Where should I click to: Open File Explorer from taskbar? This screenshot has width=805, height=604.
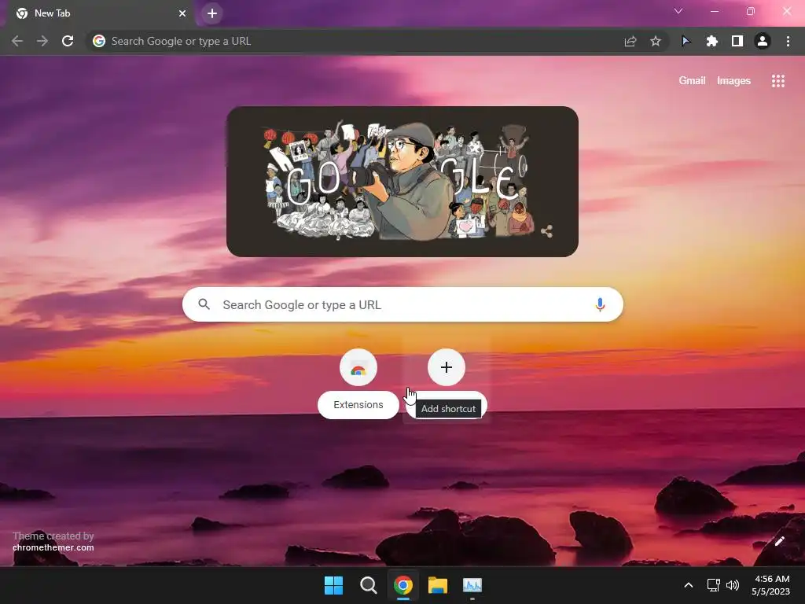coord(438,585)
